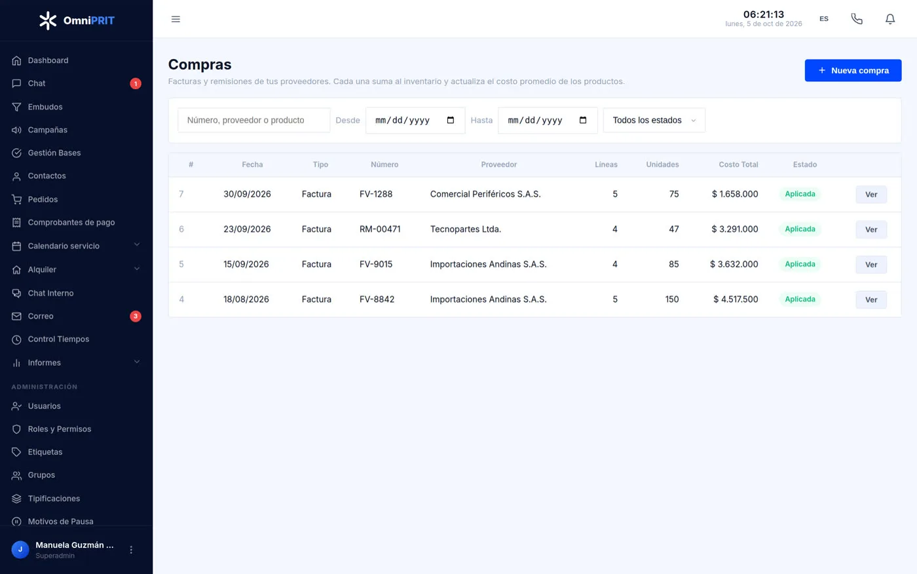Click the Aplicada status badge for FV-1288
Screen dimensions: 917x574
click(800, 194)
